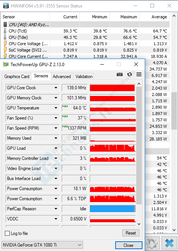
Task: Open the PerfCap Reason dropdown
Action: 56,209
